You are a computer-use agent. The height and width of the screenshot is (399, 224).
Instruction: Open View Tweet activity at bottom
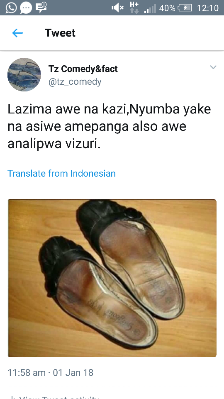click(54, 397)
